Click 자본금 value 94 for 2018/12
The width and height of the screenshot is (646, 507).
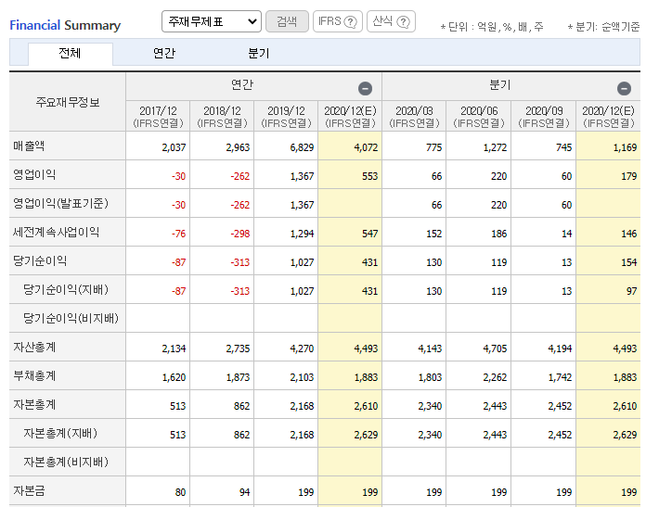tap(245, 492)
